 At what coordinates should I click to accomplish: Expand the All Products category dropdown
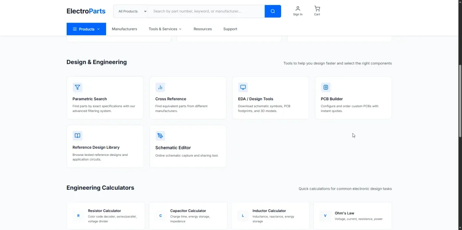pyautogui.click(x=131, y=11)
